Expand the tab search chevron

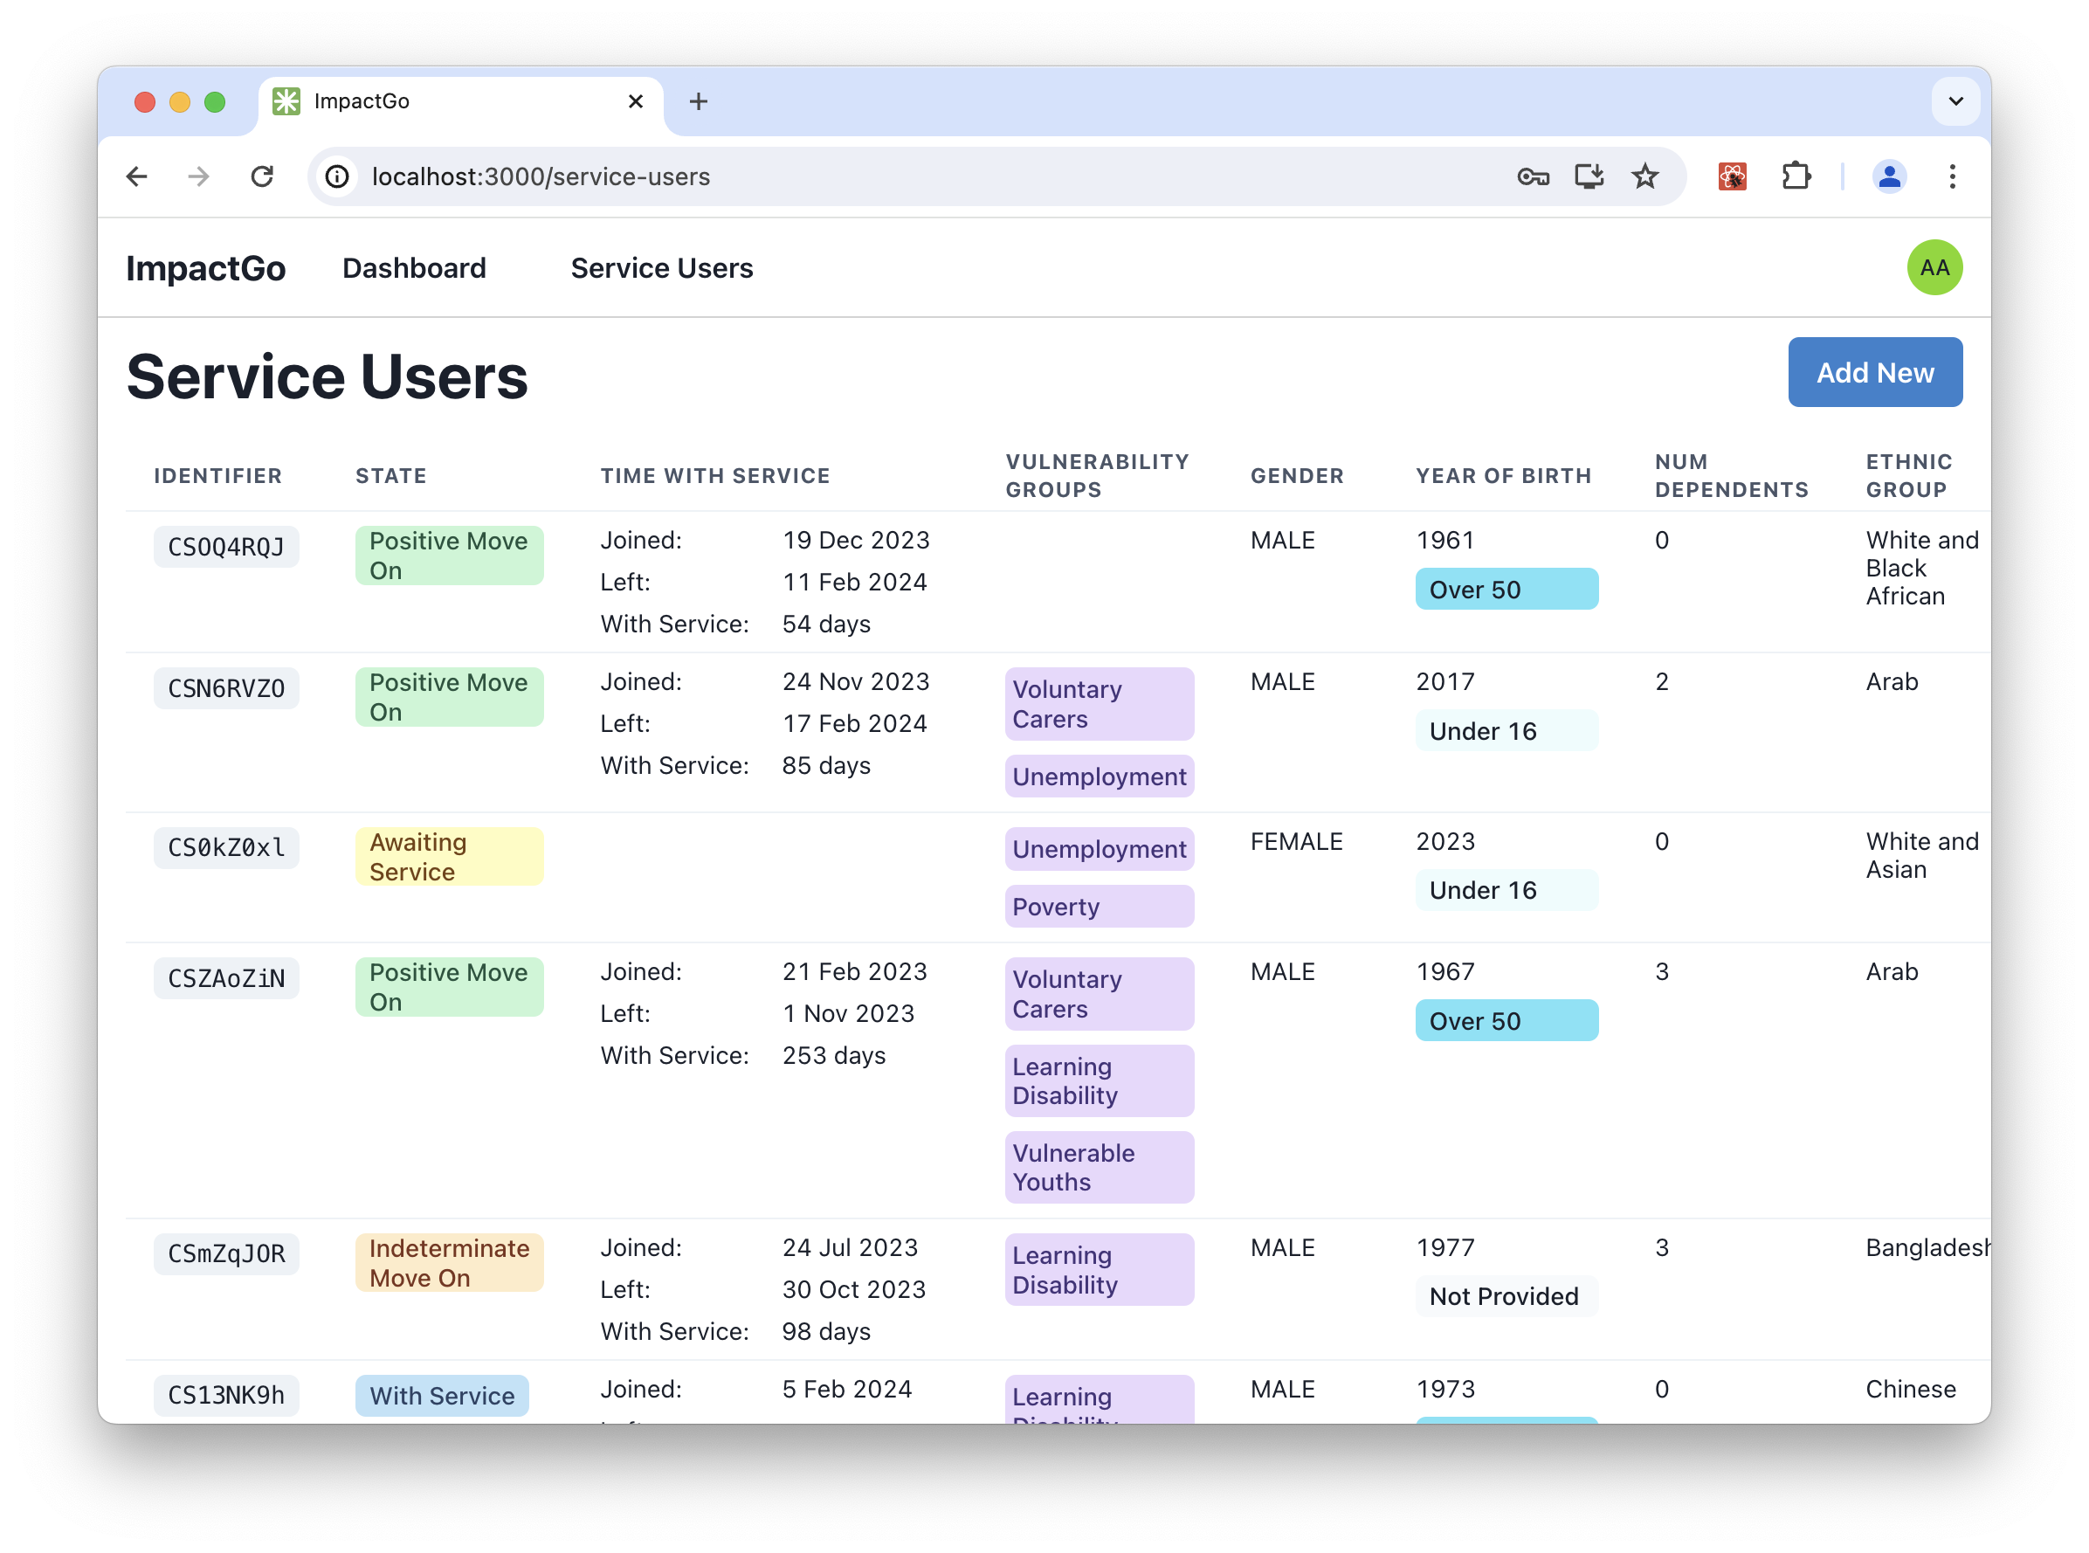tap(1955, 101)
